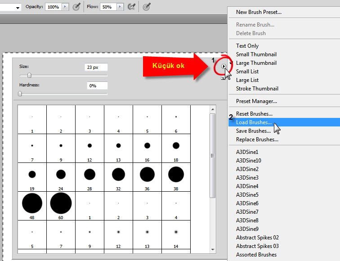The width and height of the screenshot is (340, 261).
Task: Open the Flow slider arrow
Action: 120,7
